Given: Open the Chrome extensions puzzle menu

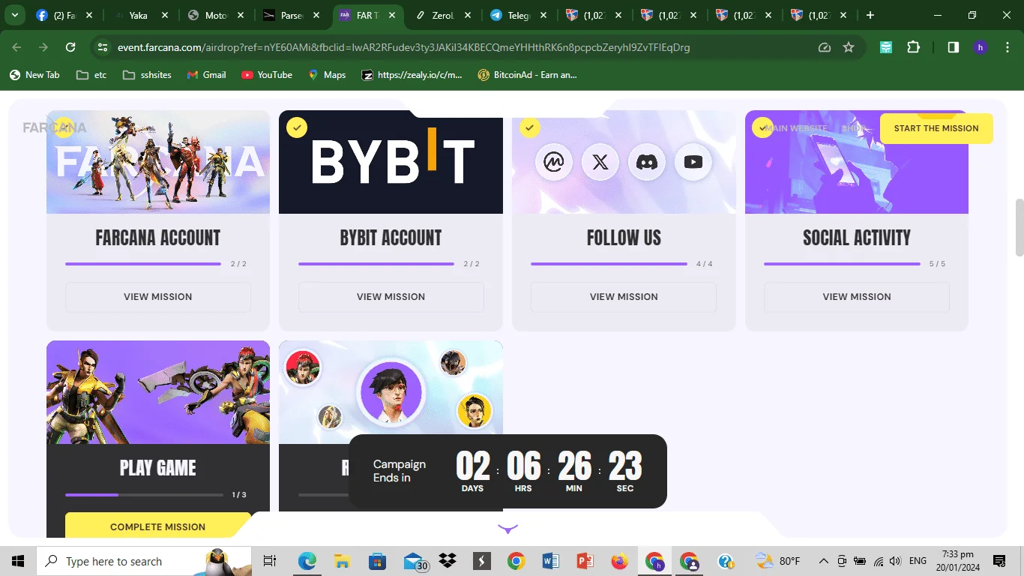Looking at the screenshot, I should [x=913, y=47].
